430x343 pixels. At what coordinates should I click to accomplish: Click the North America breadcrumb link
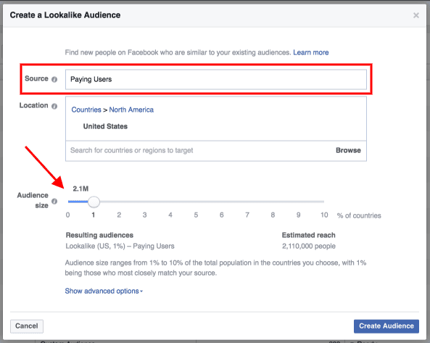pyautogui.click(x=131, y=109)
